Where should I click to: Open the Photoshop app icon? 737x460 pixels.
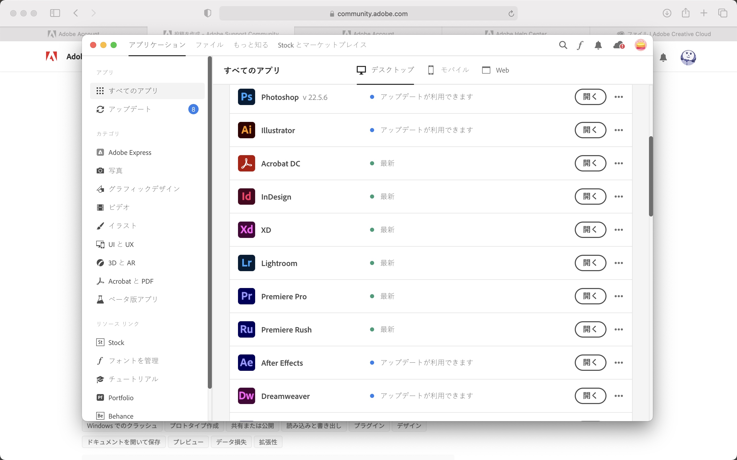click(x=246, y=97)
